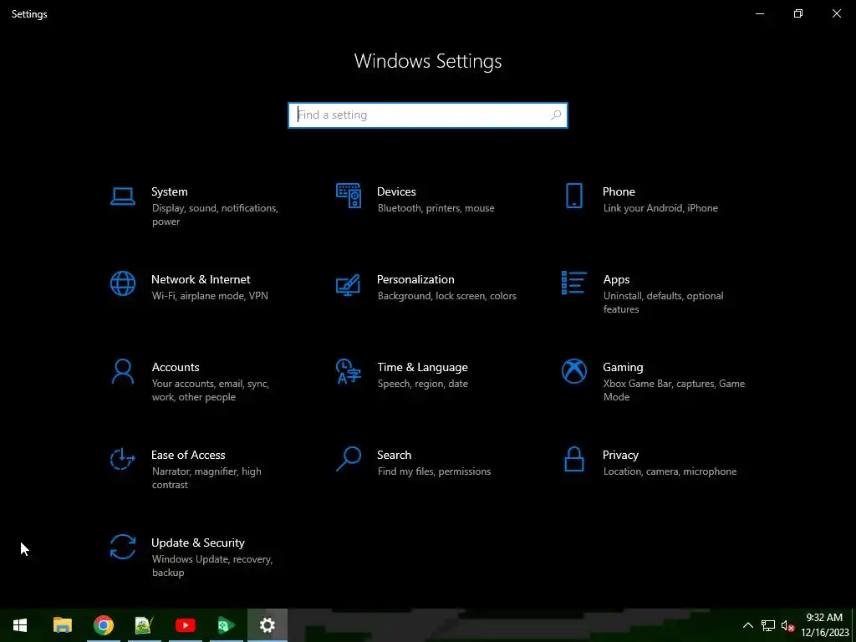Viewport: 856px width, 642px height.
Task: Focus the Find a setting search field
Action: (x=427, y=115)
